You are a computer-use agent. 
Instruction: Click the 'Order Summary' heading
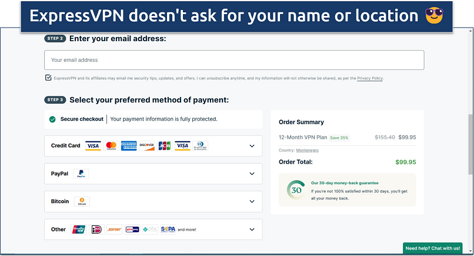[x=301, y=122]
